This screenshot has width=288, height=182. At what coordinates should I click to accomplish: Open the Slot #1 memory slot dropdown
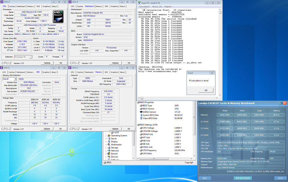[15, 79]
